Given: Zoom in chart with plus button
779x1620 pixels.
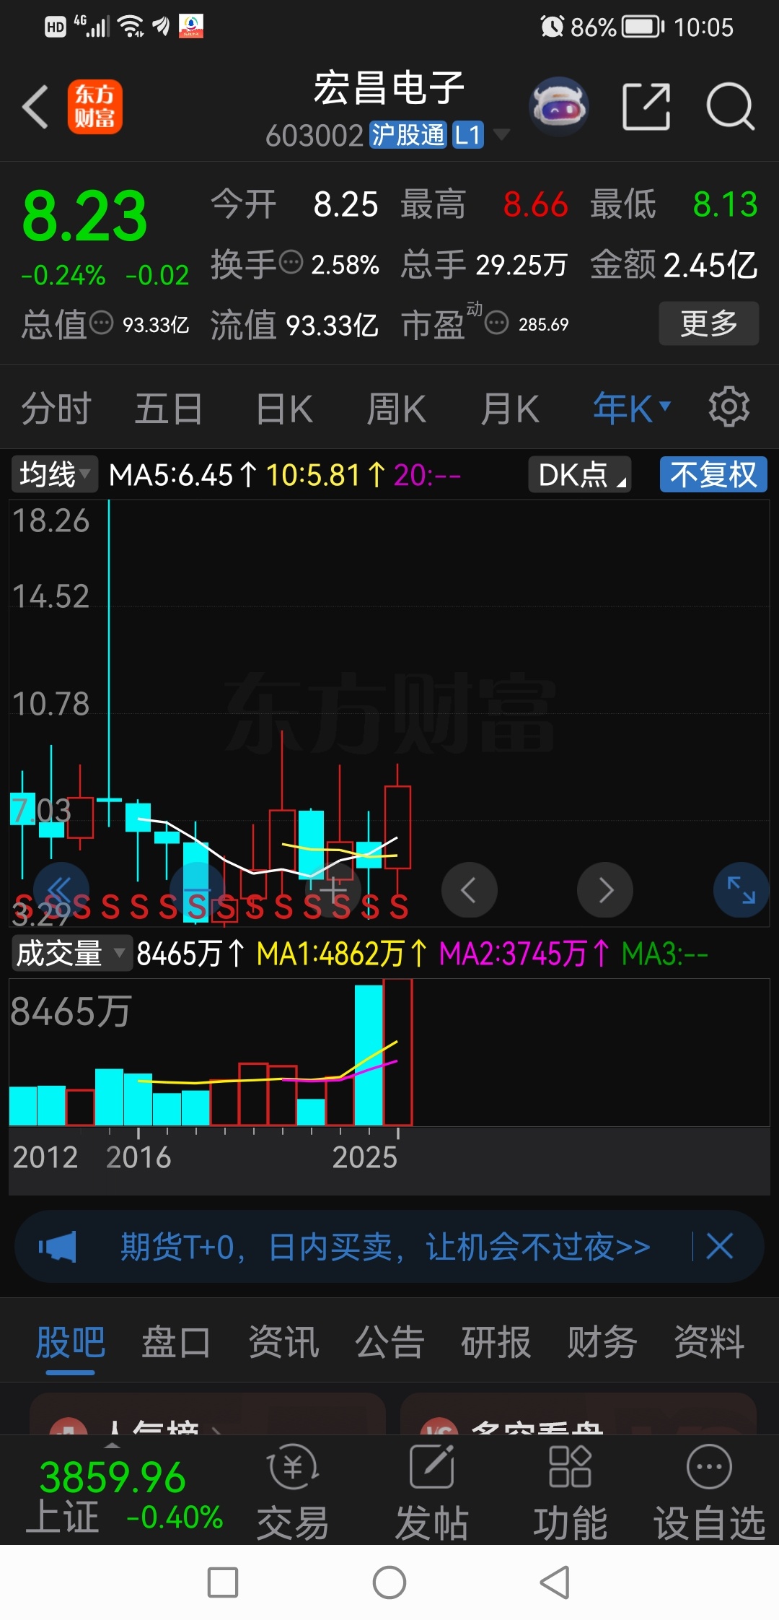Looking at the screenshot, I should pos(333,889).
